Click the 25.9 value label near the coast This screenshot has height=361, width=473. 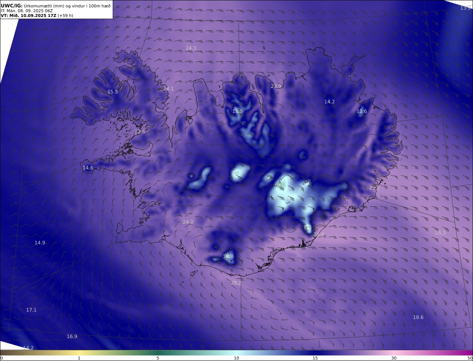[319, 235]
